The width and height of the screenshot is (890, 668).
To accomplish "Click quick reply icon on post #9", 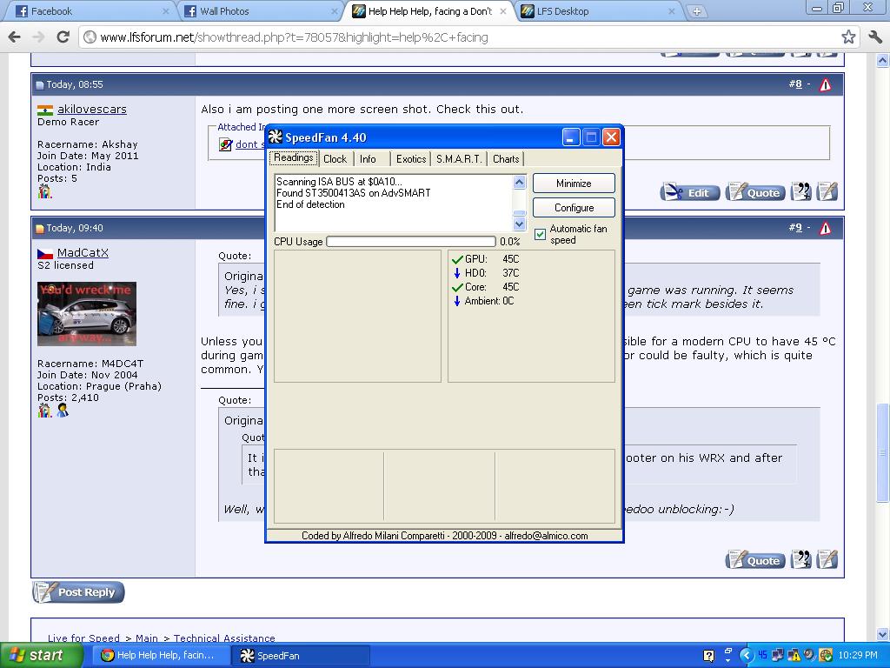I will 827,559.
